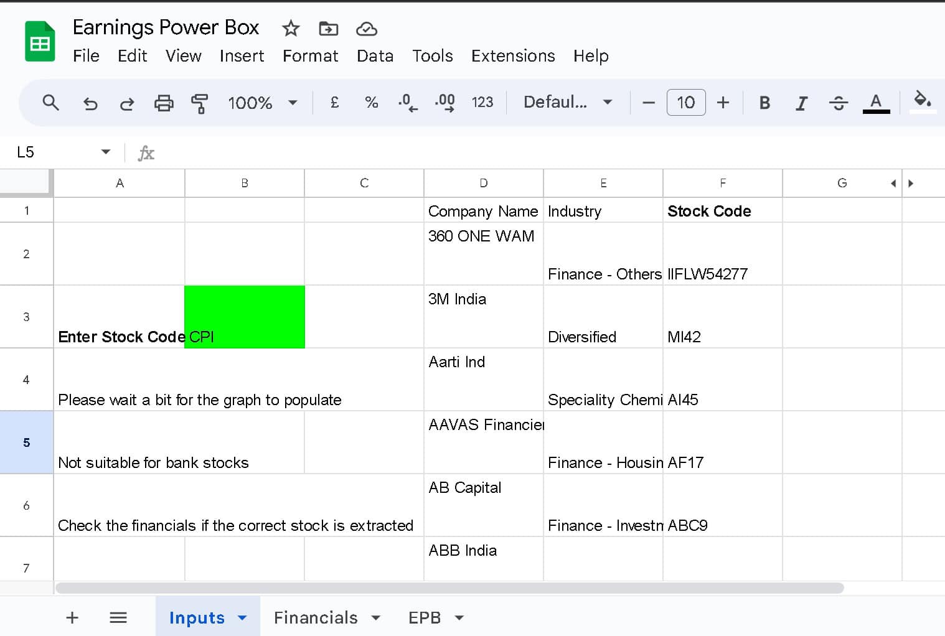Apply currency format with pound icon

(334, 103)
